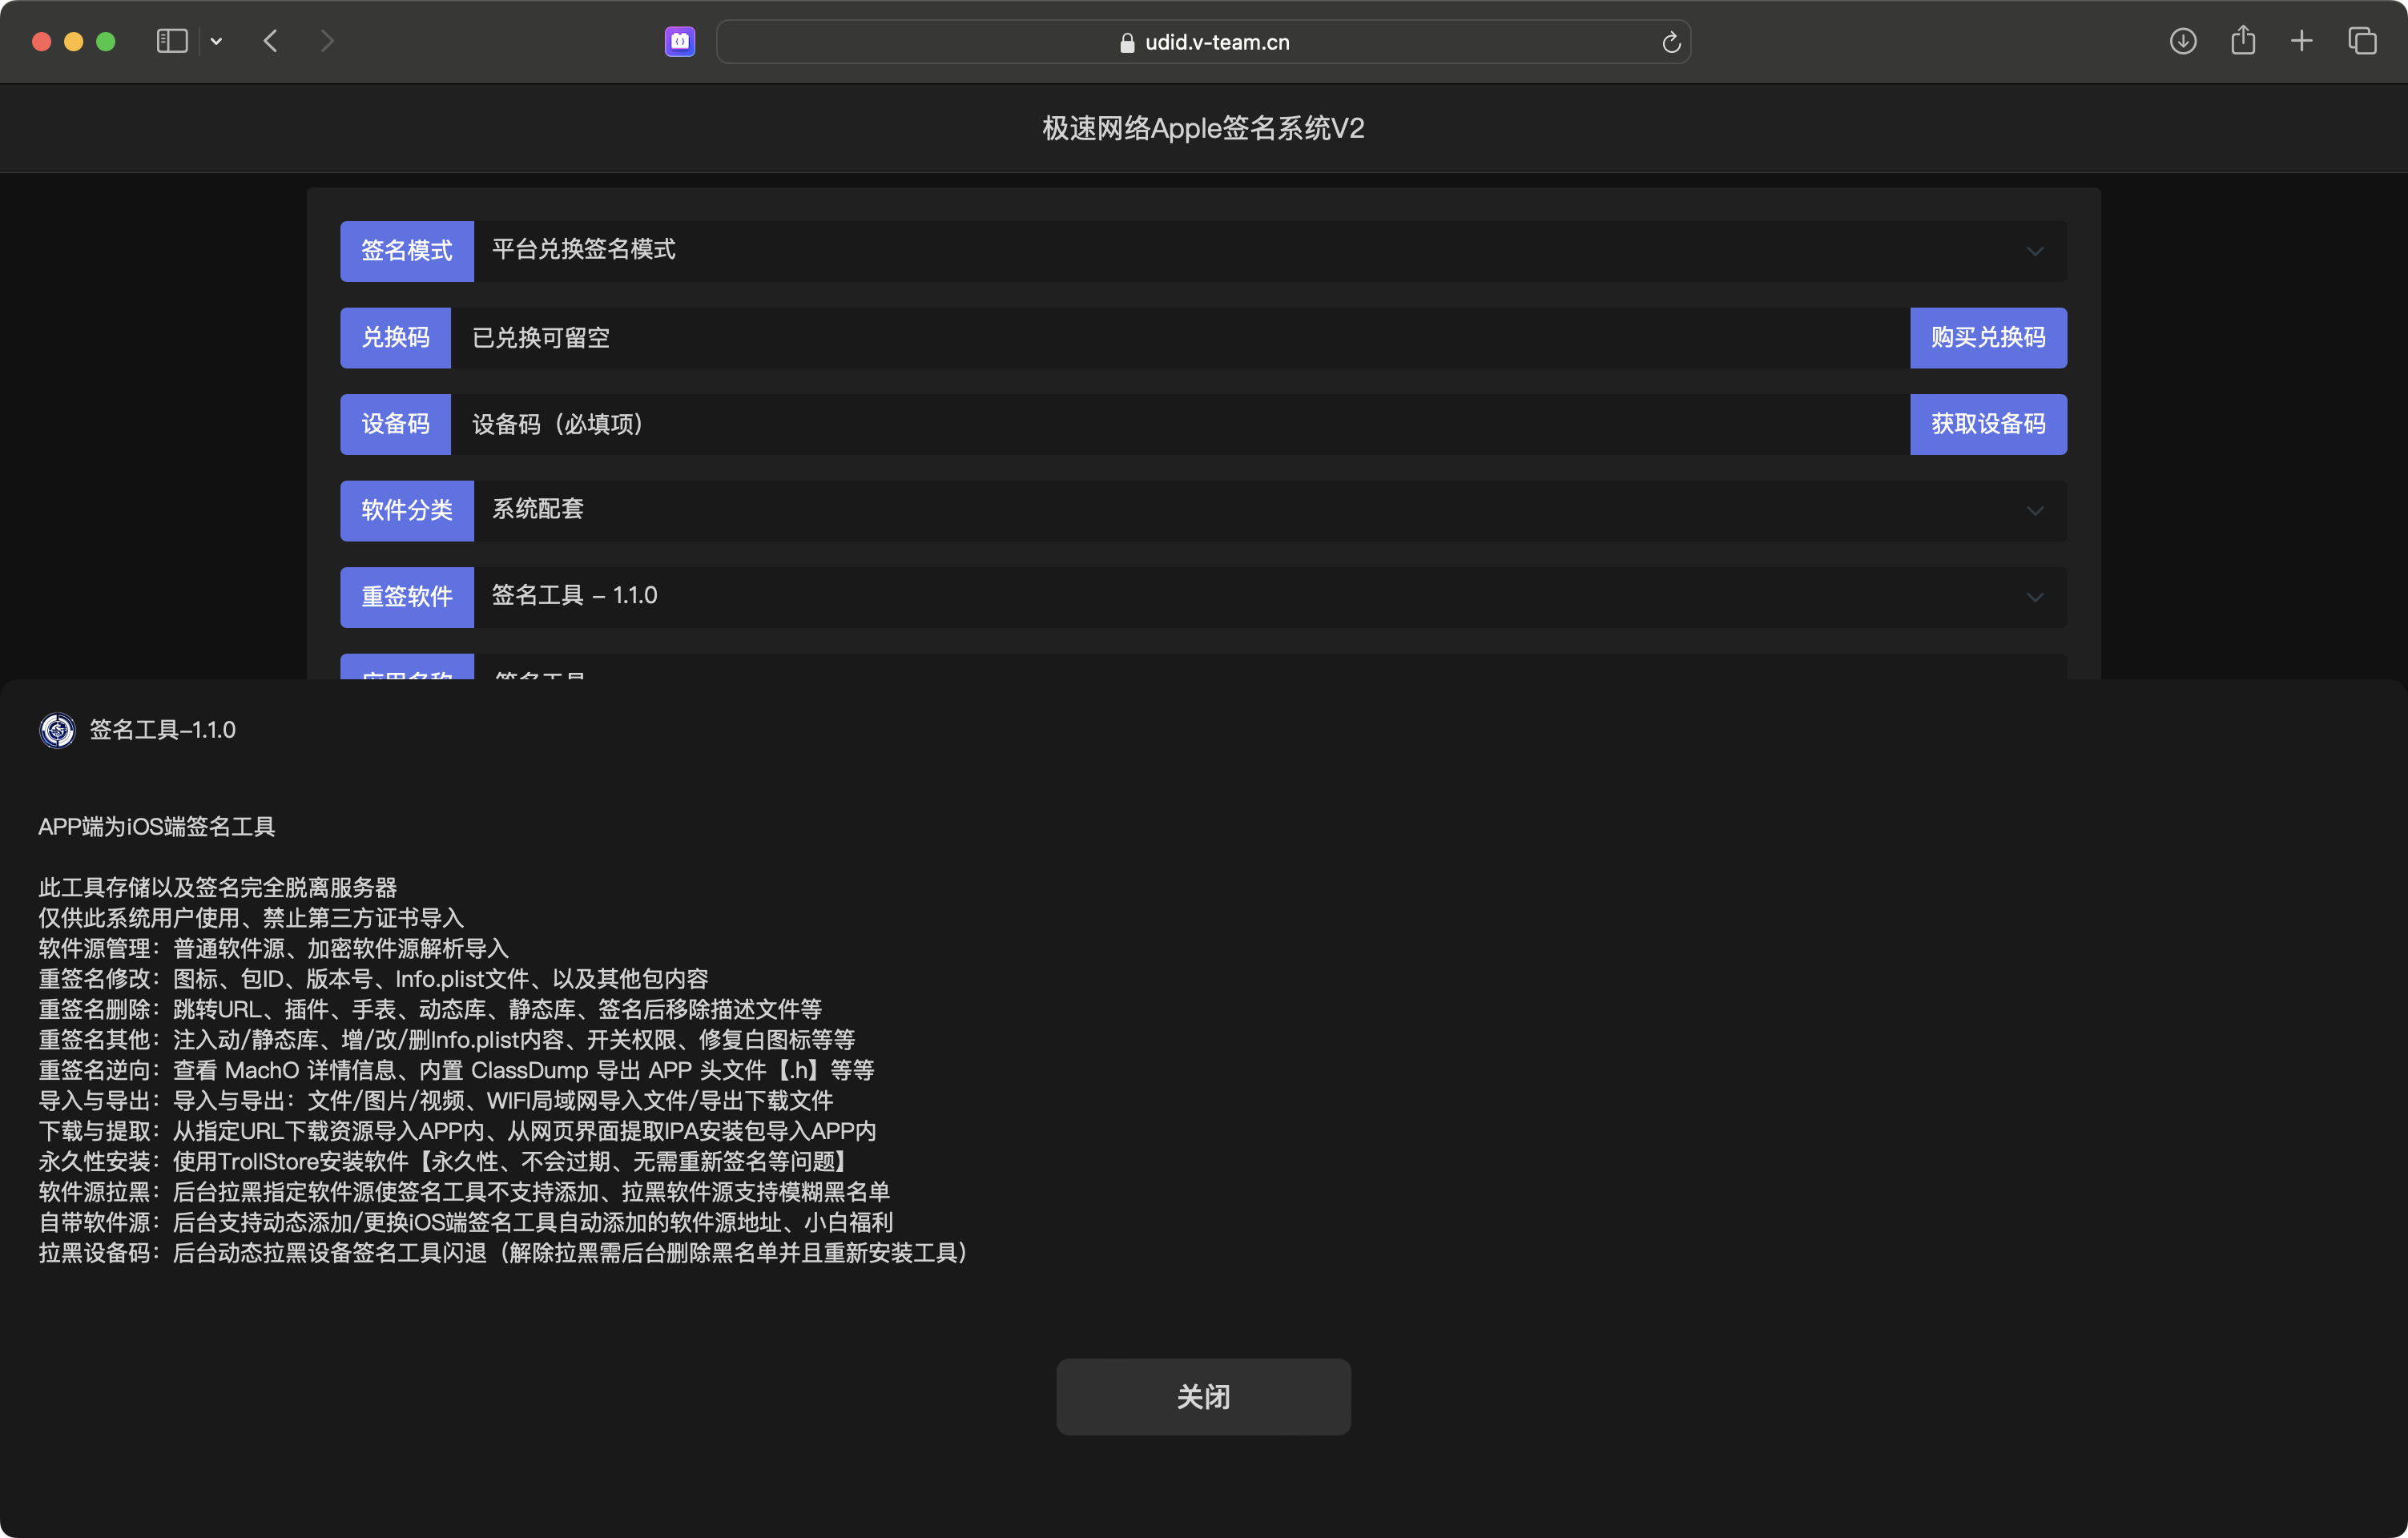The height and width of the screenshot is (1538, 2408).
Task: Click the 软件分类 label
Action: point(407,511)
